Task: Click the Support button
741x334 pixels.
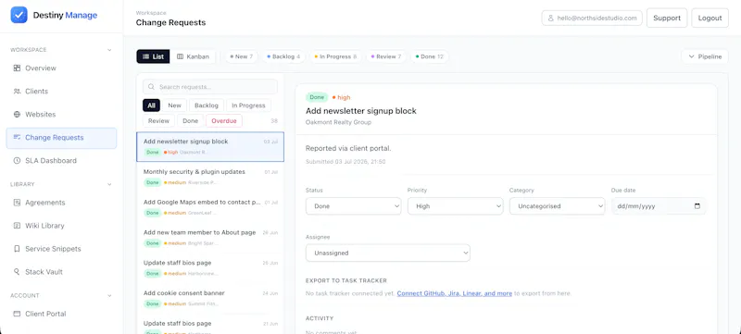Action: pos(667,18)
